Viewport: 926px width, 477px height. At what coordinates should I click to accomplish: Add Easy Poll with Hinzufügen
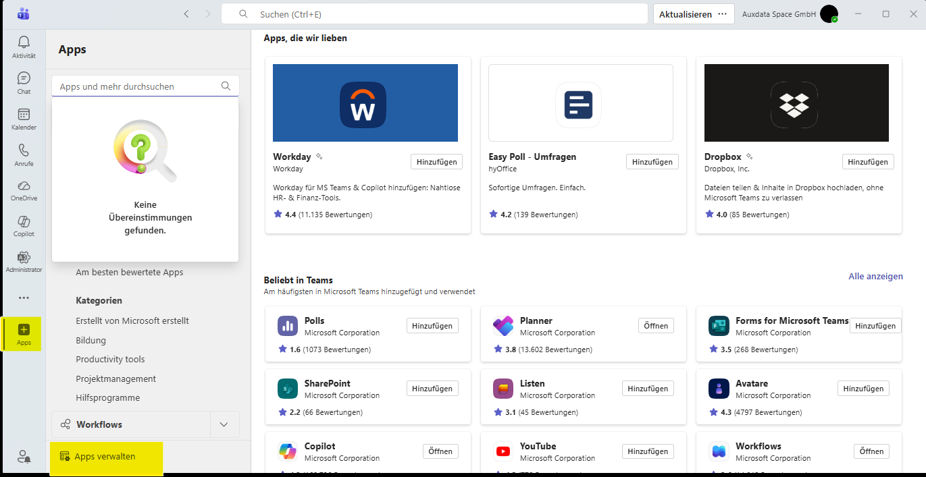click(652, 162)
